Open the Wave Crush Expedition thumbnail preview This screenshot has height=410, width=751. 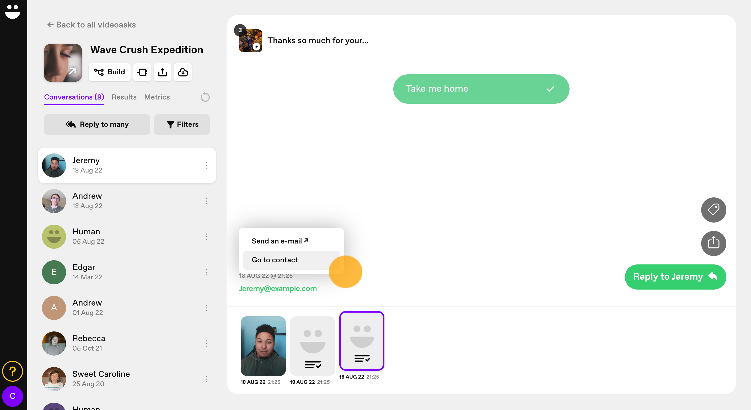click(63, 63)
